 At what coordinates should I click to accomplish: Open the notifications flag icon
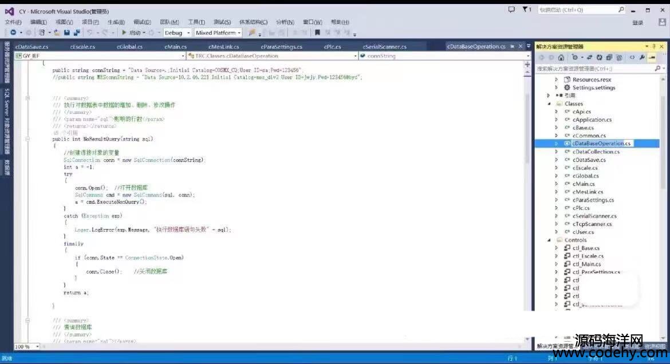pos(526,9)
